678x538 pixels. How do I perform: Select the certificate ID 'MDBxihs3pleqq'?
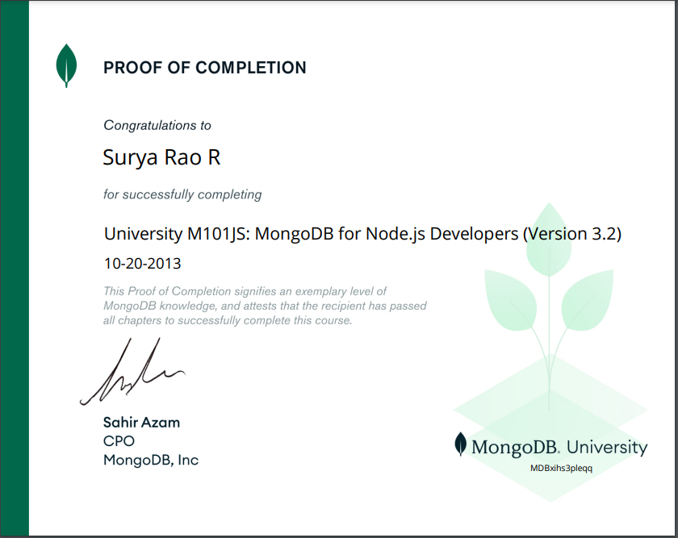coord(561,468)
